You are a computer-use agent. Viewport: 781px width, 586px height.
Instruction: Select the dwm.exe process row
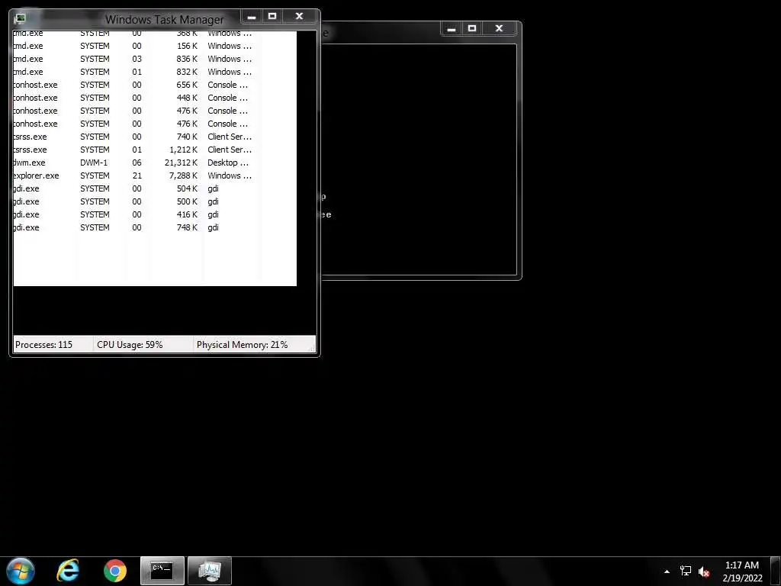(x=155, y=163)
